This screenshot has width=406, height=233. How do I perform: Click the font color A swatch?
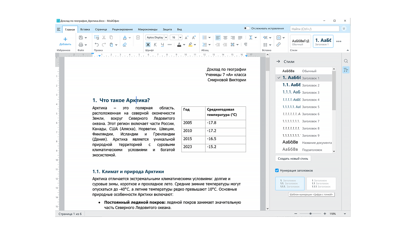[x=179, y=44]
